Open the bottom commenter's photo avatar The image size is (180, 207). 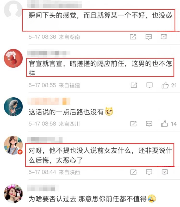pos(13,193)
